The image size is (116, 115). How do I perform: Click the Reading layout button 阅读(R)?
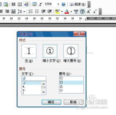pos(77,4)
